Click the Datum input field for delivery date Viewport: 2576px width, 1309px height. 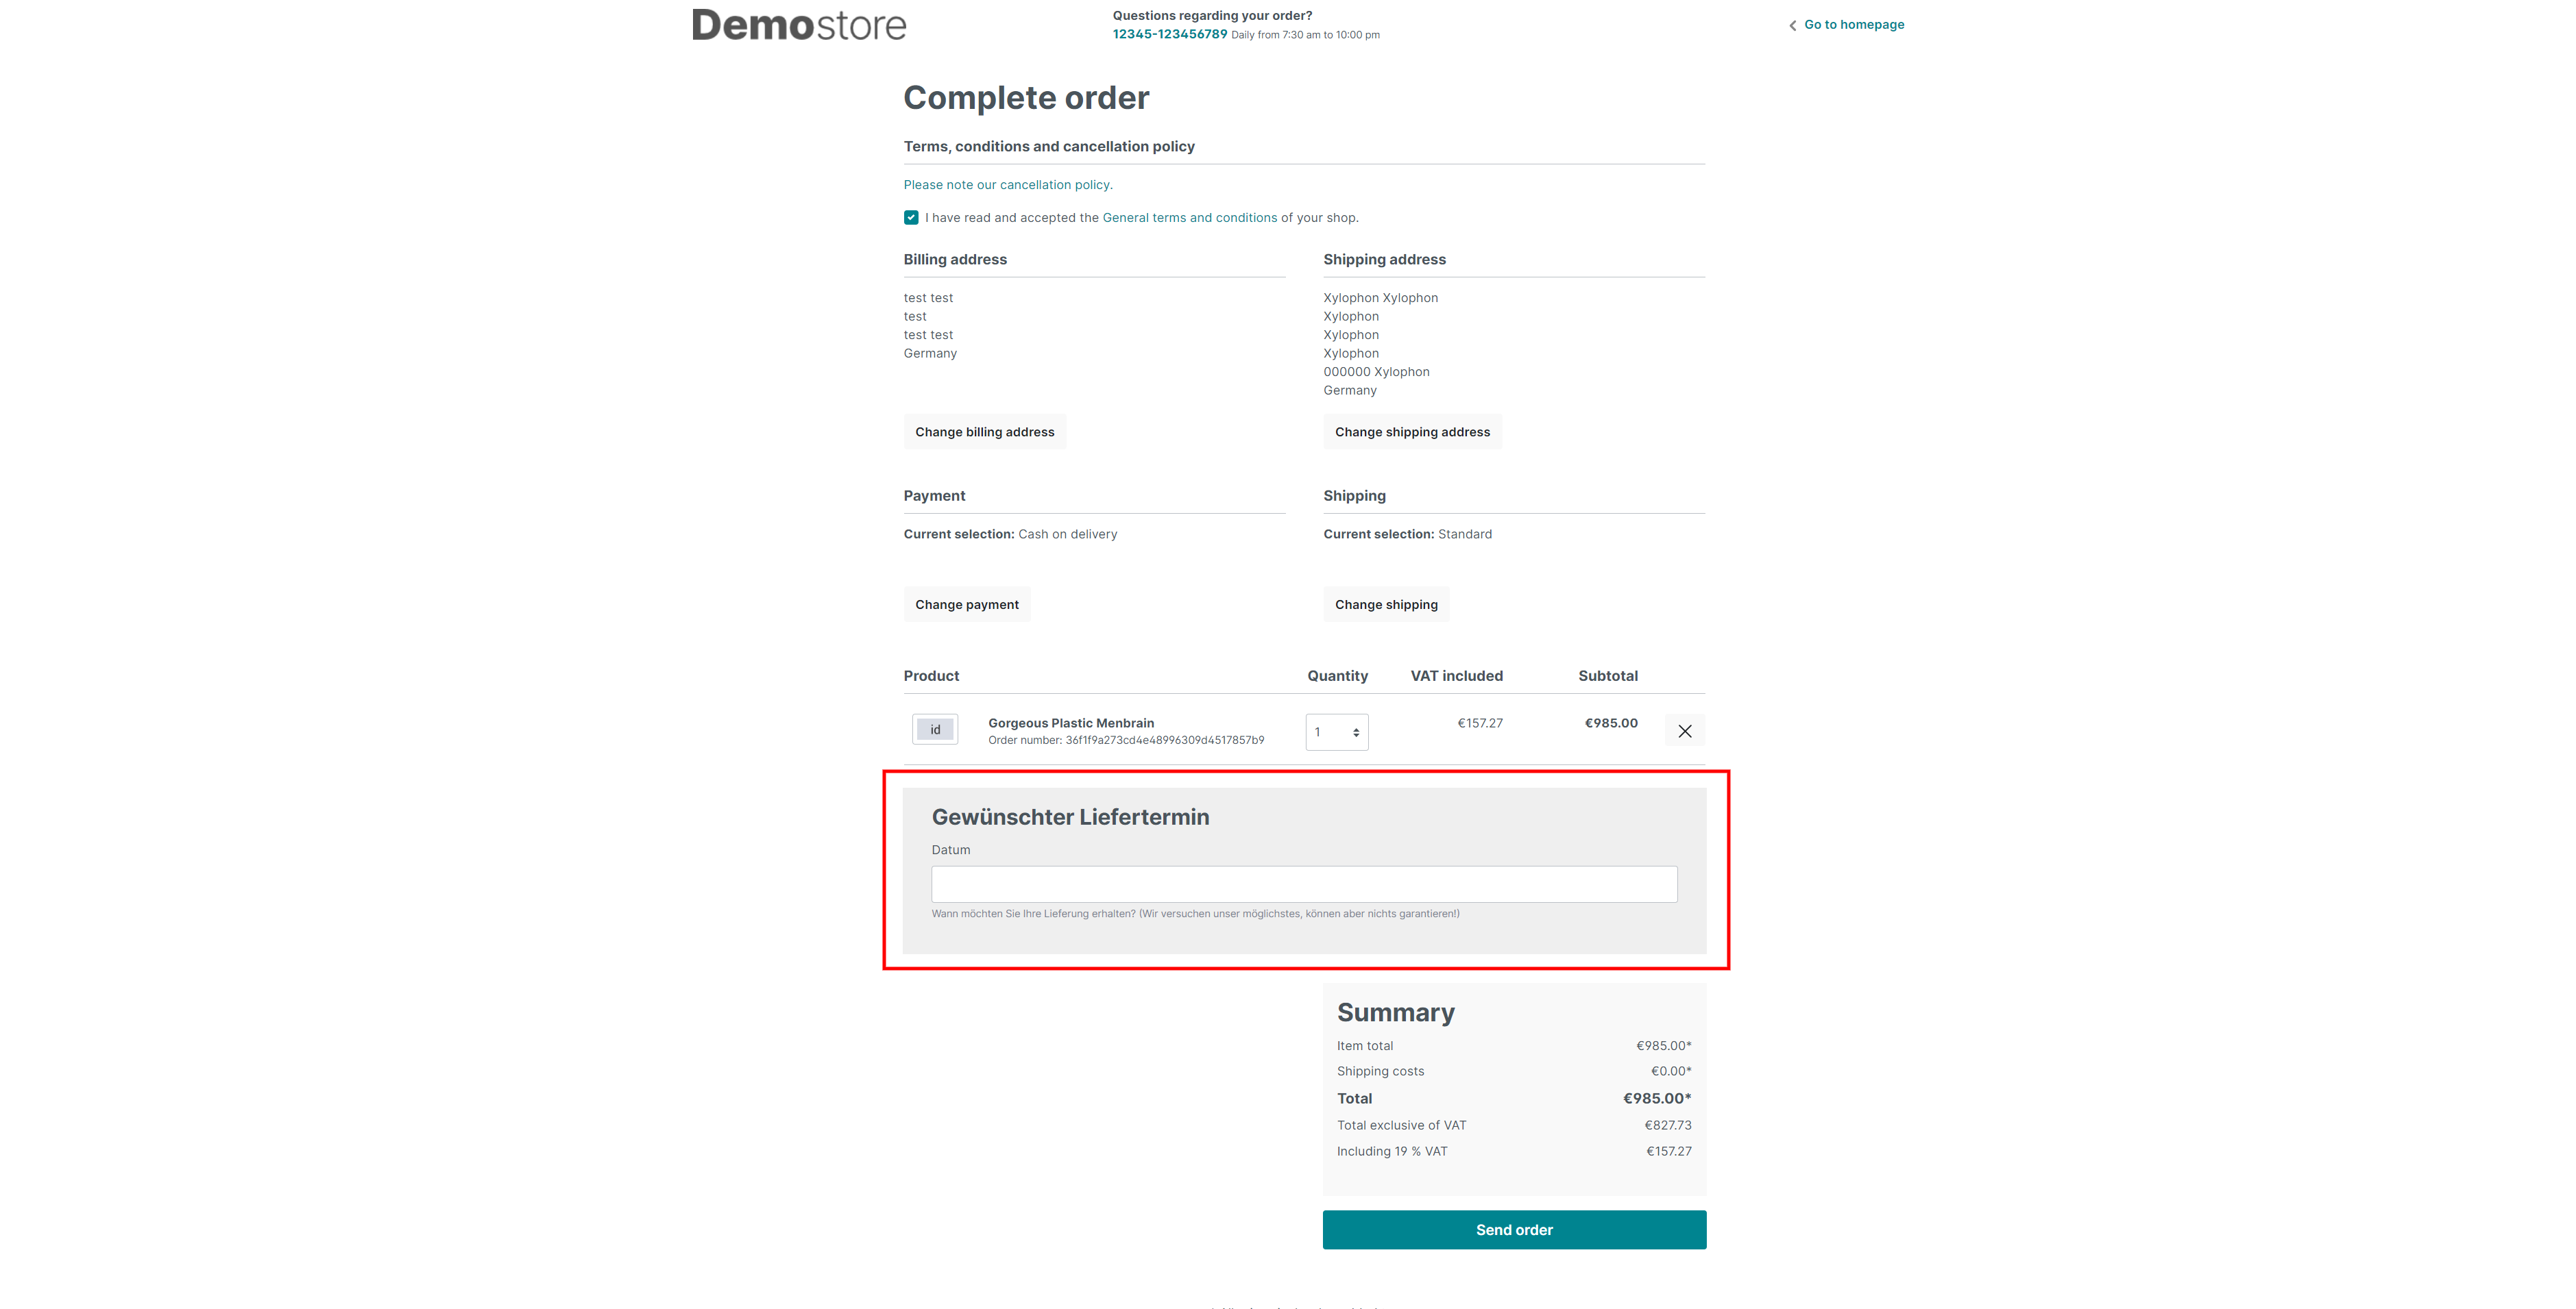pyautogui.click(x=1304, y=882)
